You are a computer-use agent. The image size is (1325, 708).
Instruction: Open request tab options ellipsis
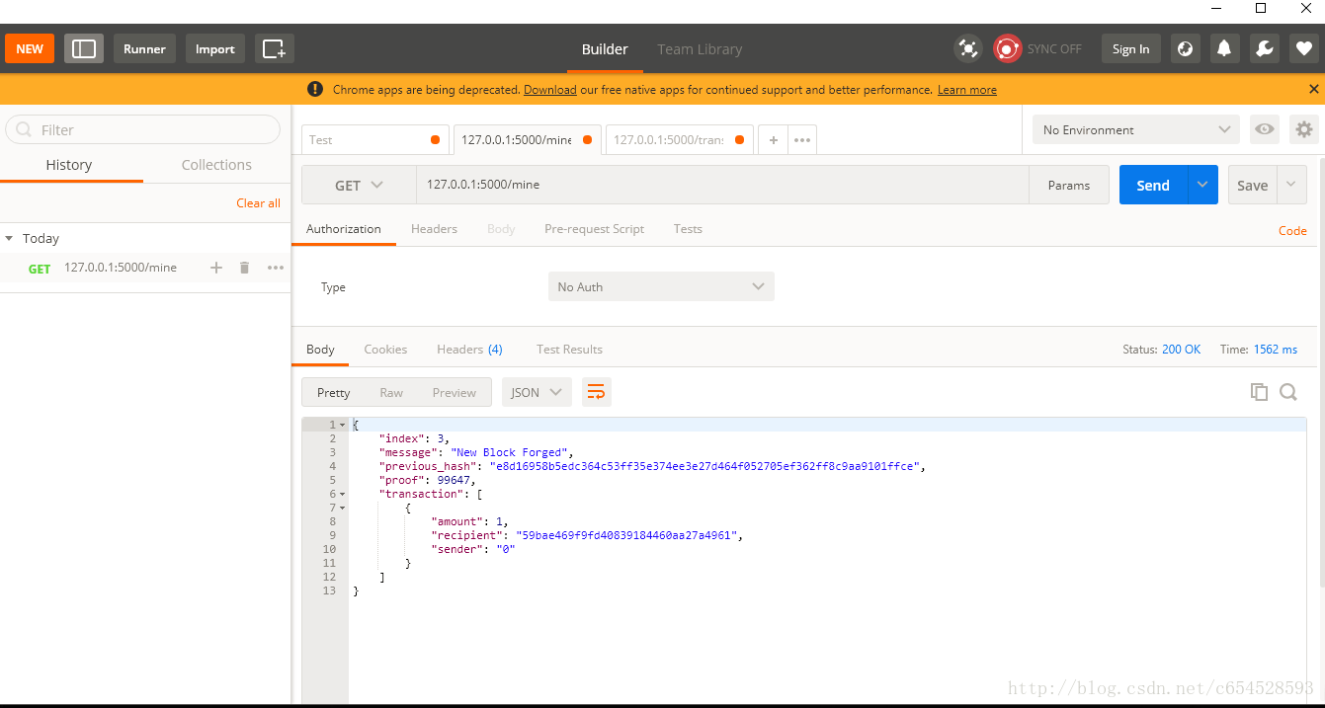coord(802,140)
